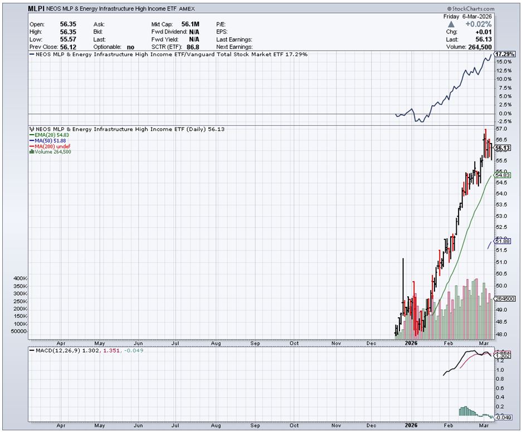This screenshot has width=522, height=432.
Task: Click the candlestick chart icon beside the ETF title
Action: pyautogui.click(x=31, y=129)
